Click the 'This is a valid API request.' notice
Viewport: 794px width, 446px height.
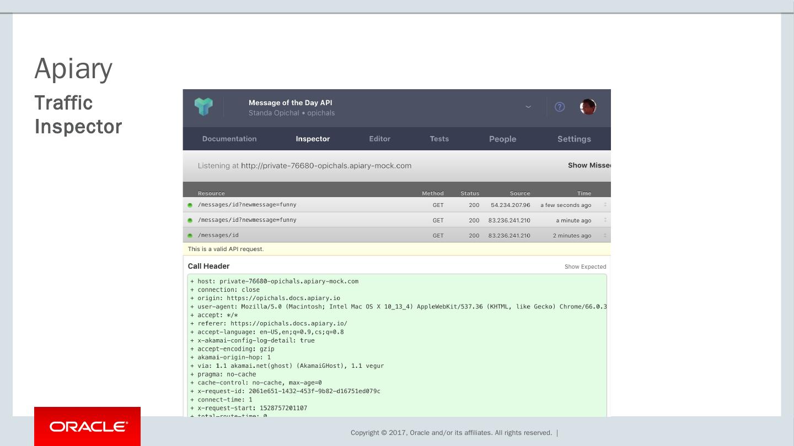coord(226,249)
